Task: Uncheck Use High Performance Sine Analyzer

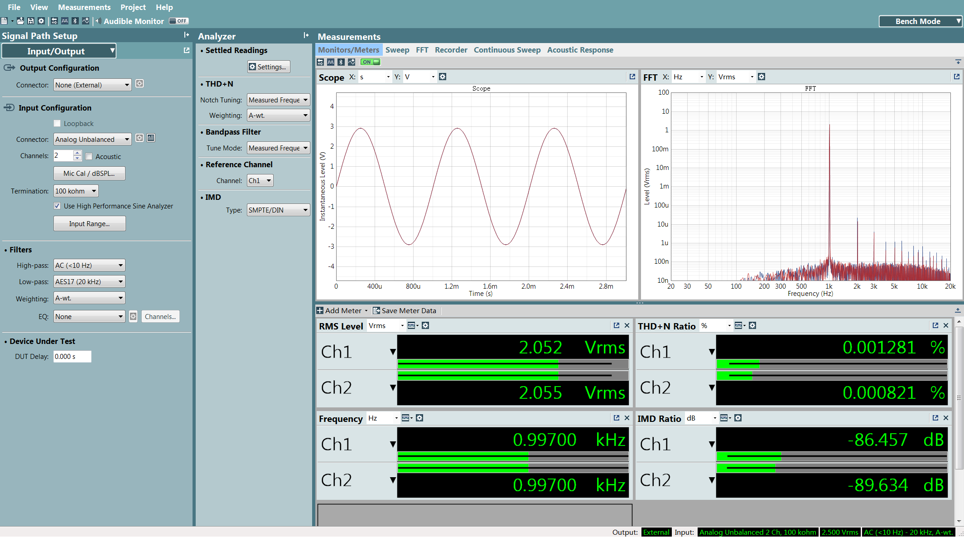Action: (57, 206)
